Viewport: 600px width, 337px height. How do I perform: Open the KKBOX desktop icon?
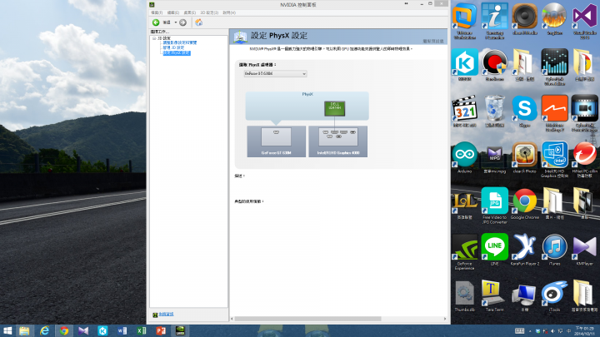click(464, 65)
